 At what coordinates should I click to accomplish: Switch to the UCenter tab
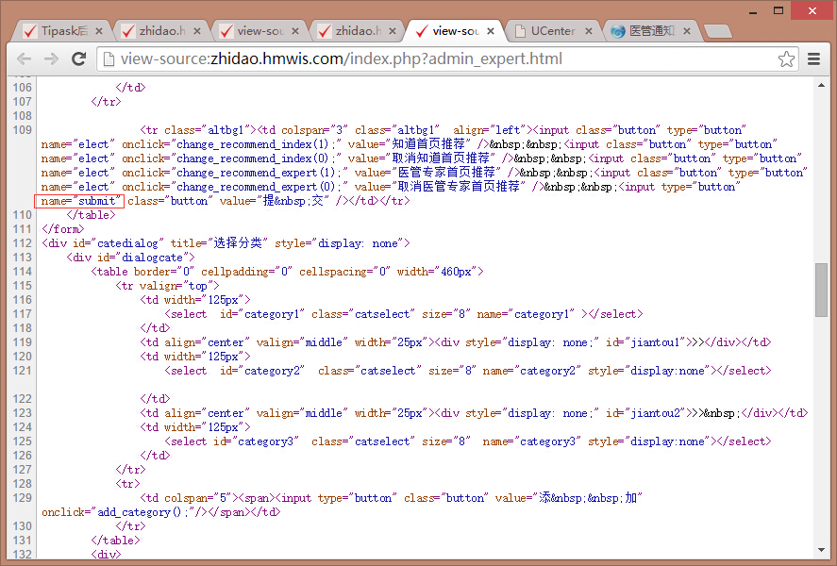[x=547, y=31]
